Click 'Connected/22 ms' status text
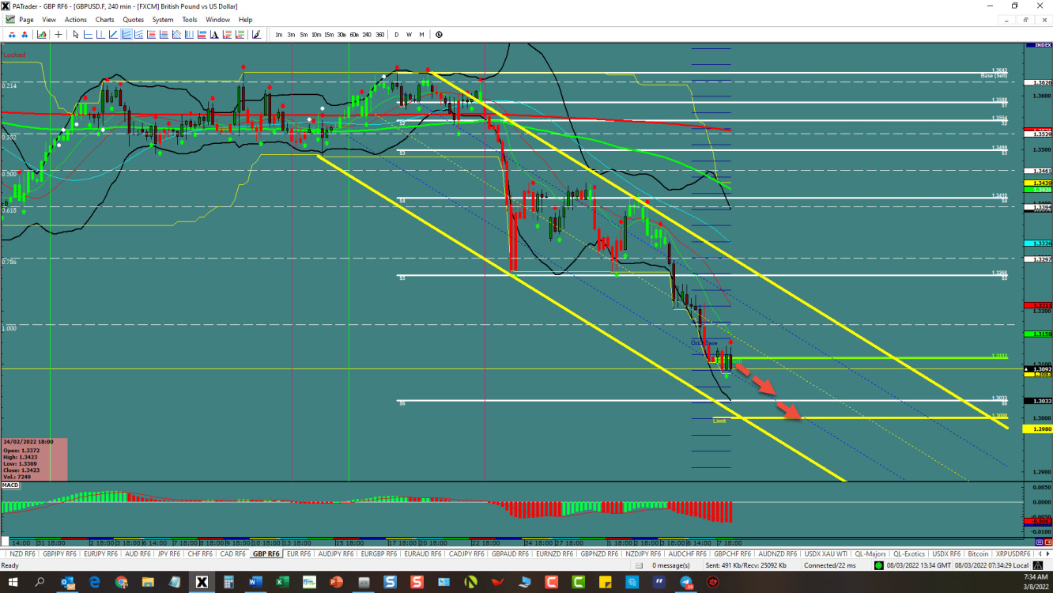1053x593 pixels. coord(829,565)
